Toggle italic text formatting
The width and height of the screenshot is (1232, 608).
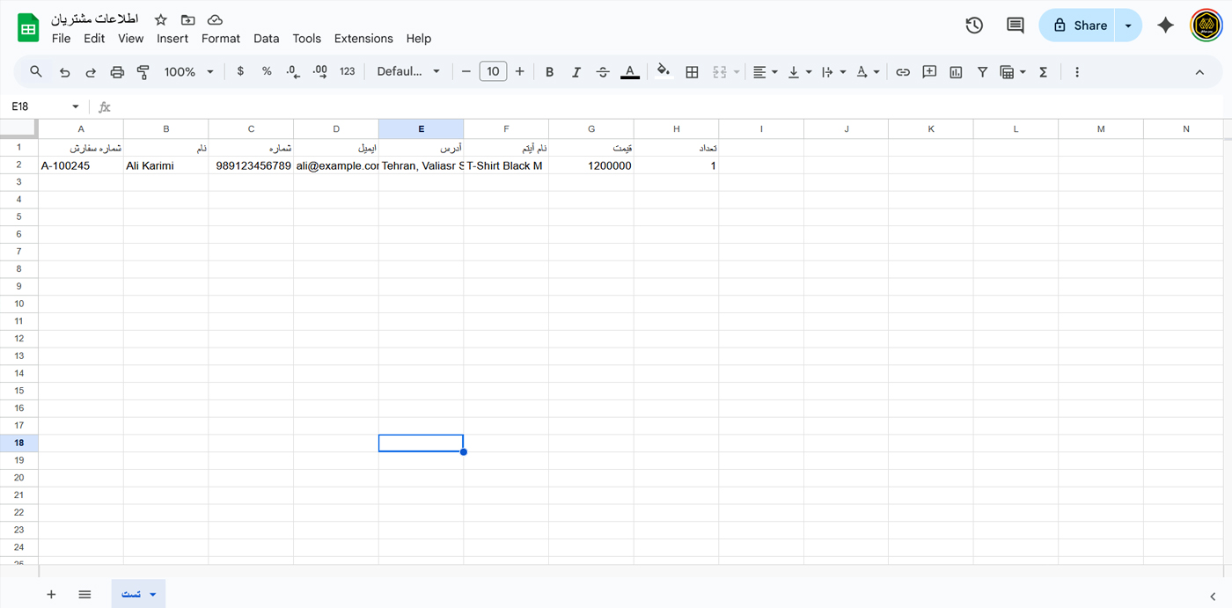tap(576, 72)
